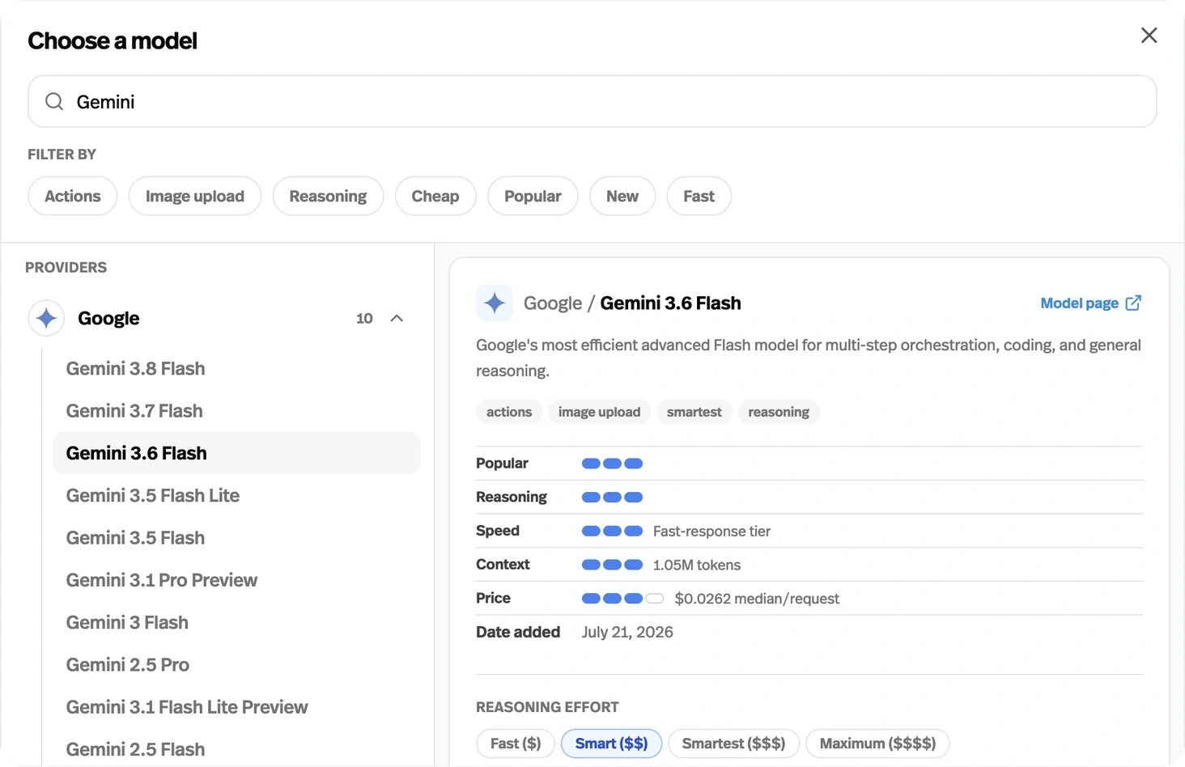The width and height of the screenshot is (1185, 767).
Task: Toggle the Reasoning filter chip
Action: tap(328, 196)
